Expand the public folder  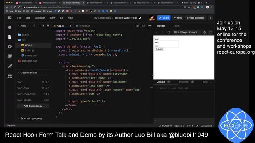tap(25, 35)
